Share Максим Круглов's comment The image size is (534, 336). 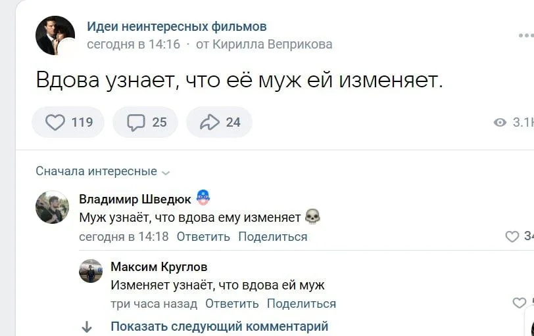[301, 303]
